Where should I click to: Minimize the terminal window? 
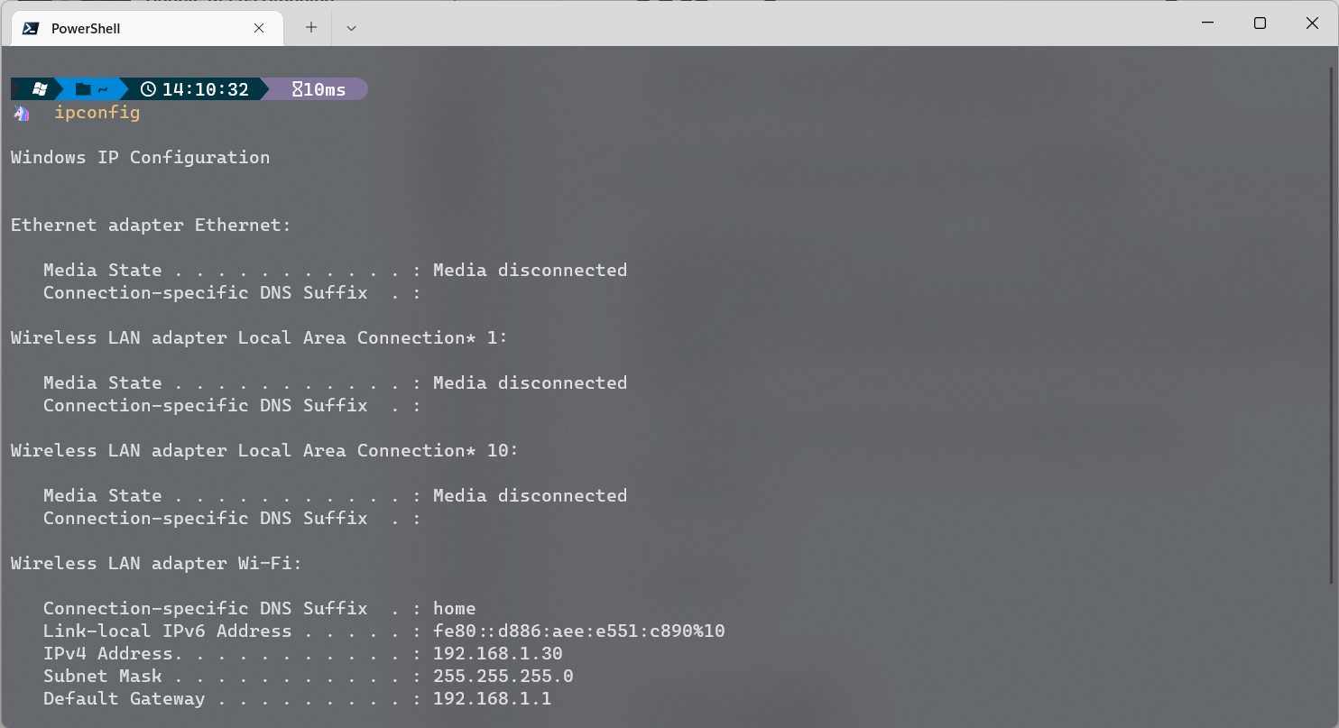(1206, 23)
